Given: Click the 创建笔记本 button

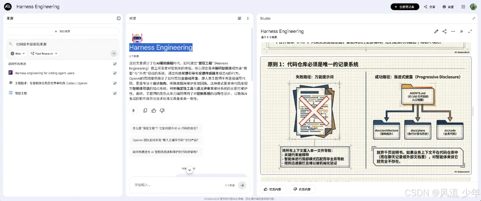Looking at the screenshot, I should click(404, 7).
